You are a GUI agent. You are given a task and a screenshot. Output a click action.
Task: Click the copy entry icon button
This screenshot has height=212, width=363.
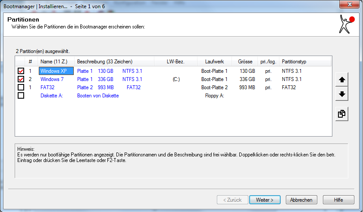[342, 114]
